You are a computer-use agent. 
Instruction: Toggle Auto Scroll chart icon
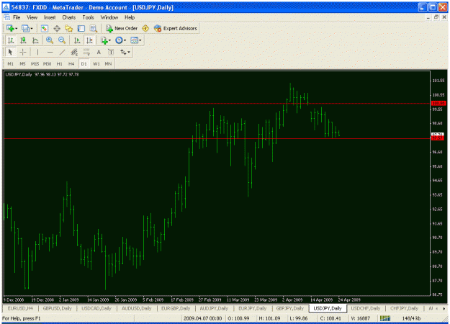tap(77, 40)
